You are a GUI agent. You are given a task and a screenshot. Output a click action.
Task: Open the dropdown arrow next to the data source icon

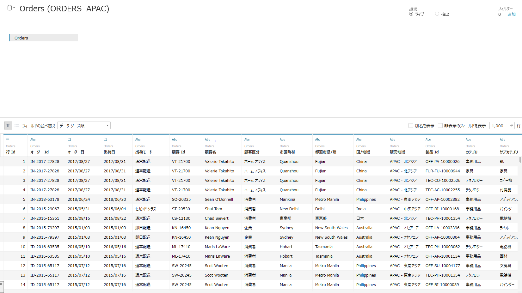(x=13, y=8)
